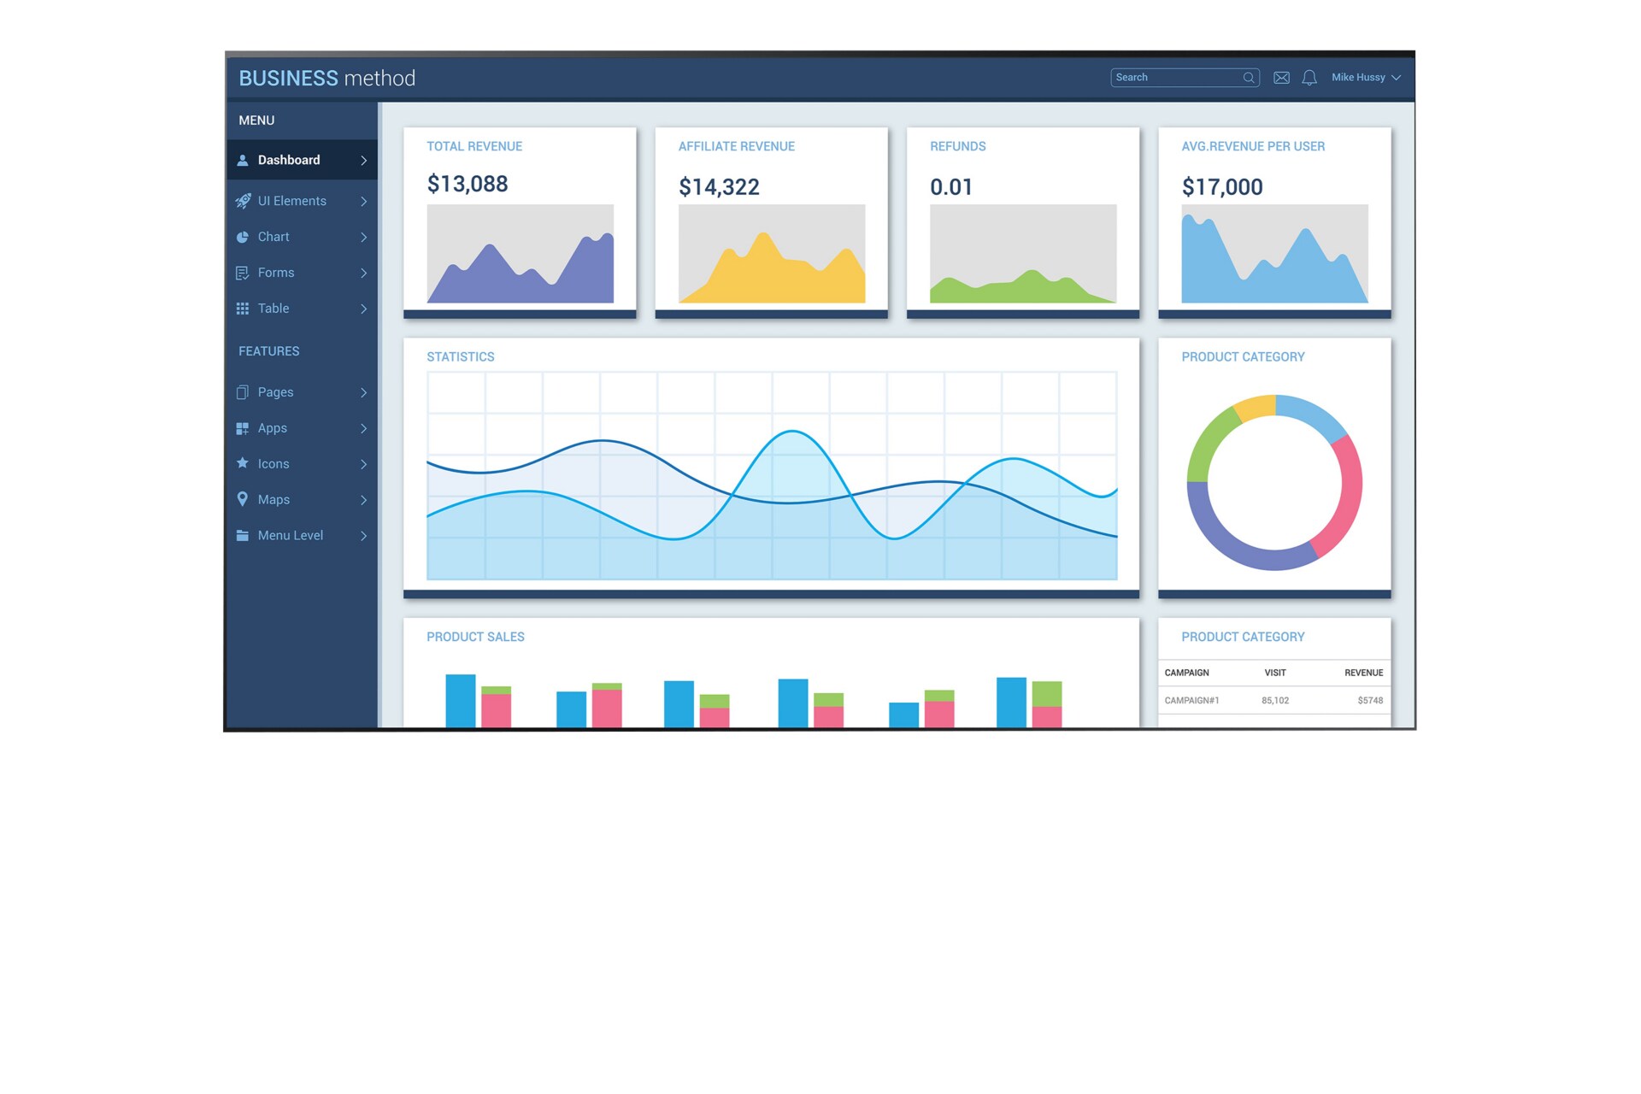Click the 85,102 visit cell
Screen dimensions: 1641x1094
(1275, 701)
